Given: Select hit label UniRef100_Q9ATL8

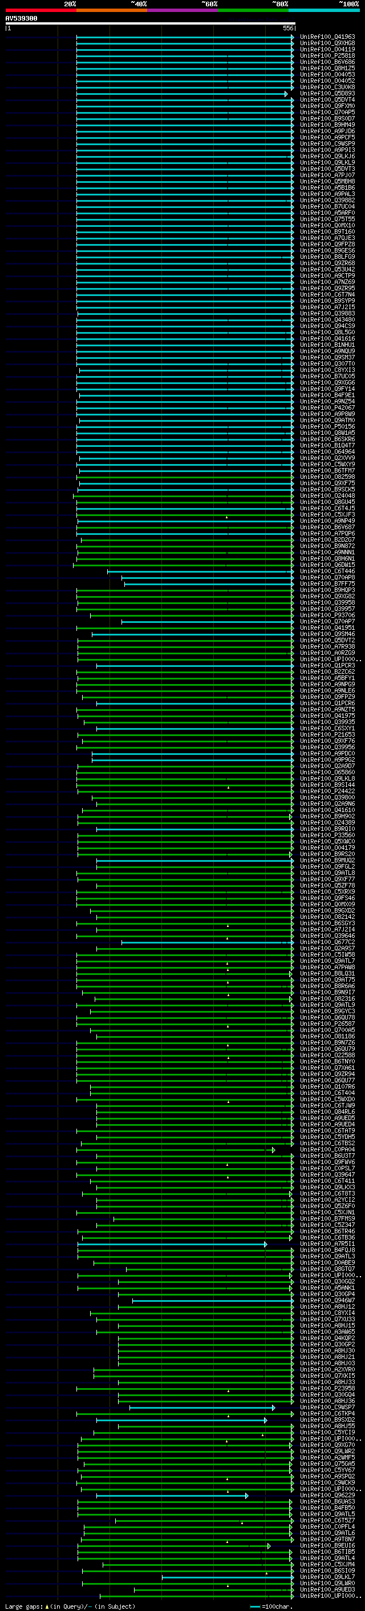Looking at the screenshot, I should (x=327, y=873).
